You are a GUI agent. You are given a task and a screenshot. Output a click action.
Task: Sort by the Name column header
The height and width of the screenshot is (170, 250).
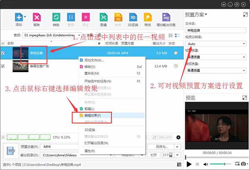(x=10, y=43)
